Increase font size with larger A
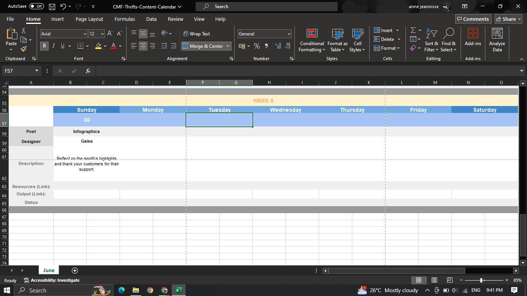 110,34
